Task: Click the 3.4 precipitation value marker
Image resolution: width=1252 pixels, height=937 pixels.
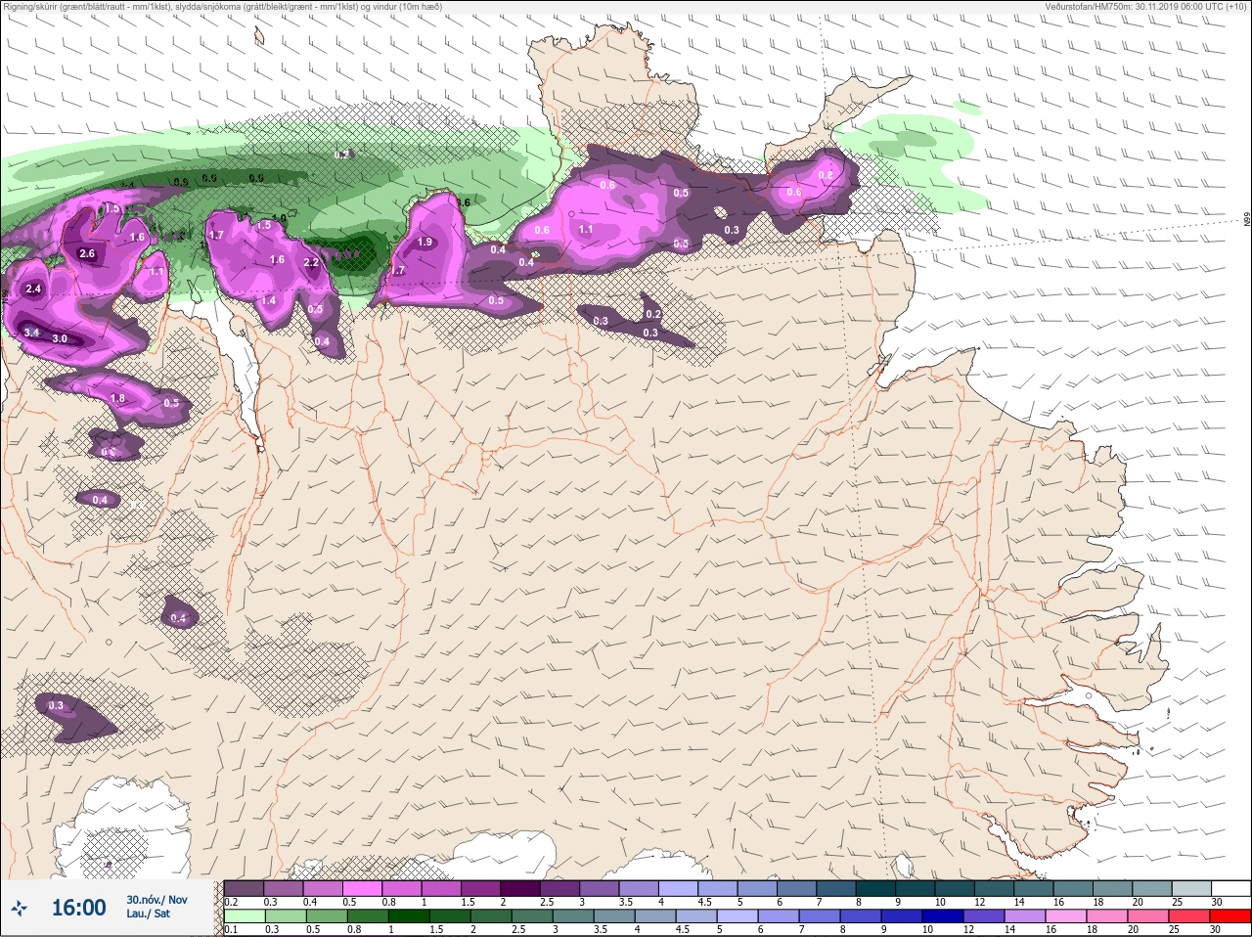Action: [31, 333]
